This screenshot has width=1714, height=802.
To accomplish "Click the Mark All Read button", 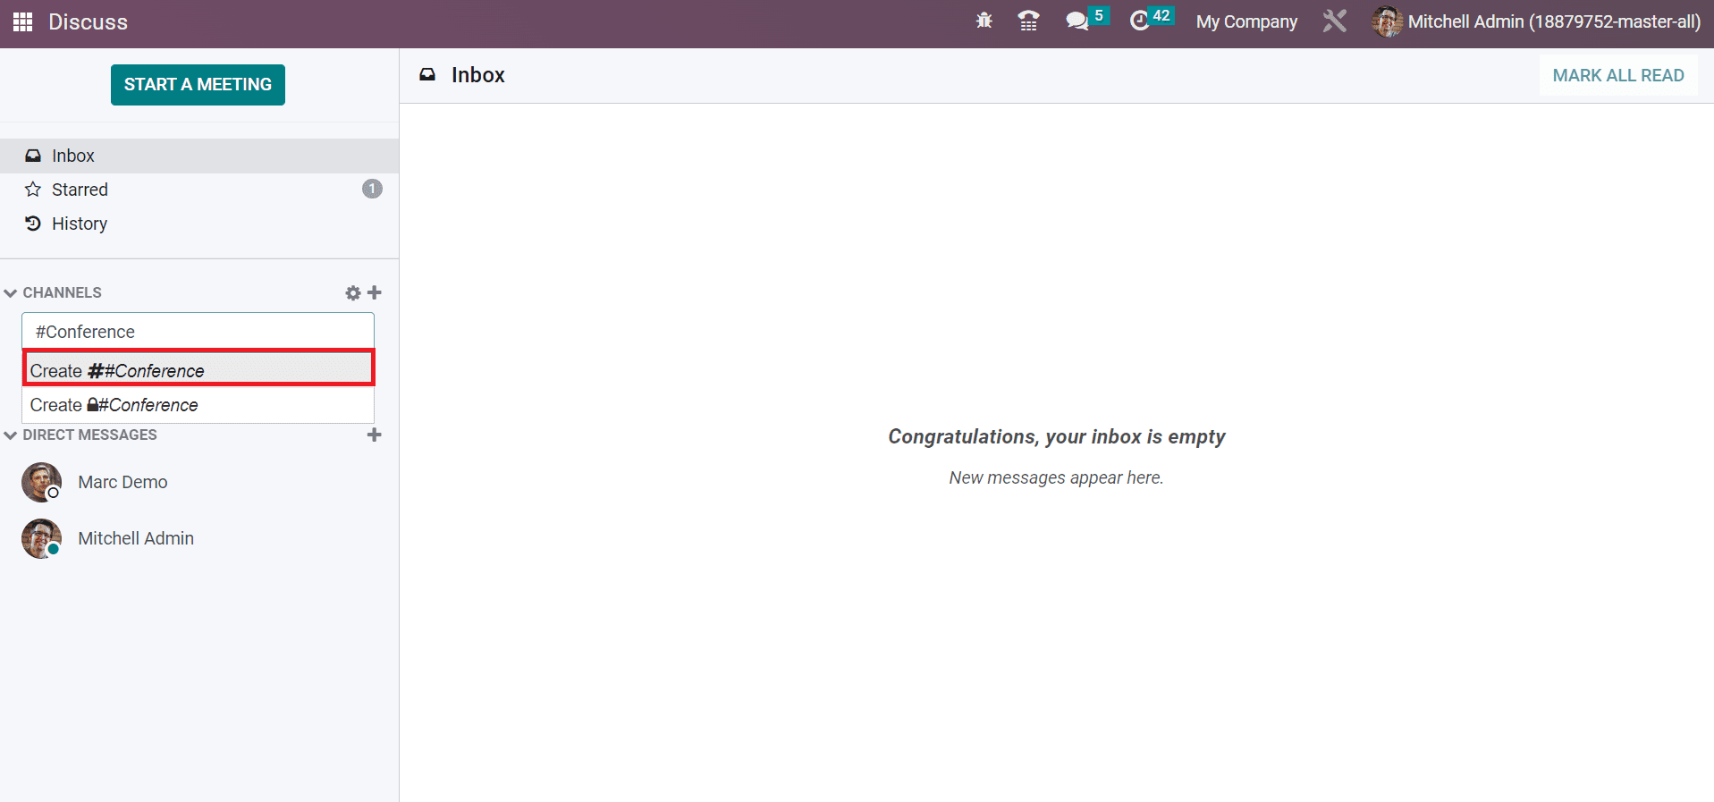I will click(1617, 75).
